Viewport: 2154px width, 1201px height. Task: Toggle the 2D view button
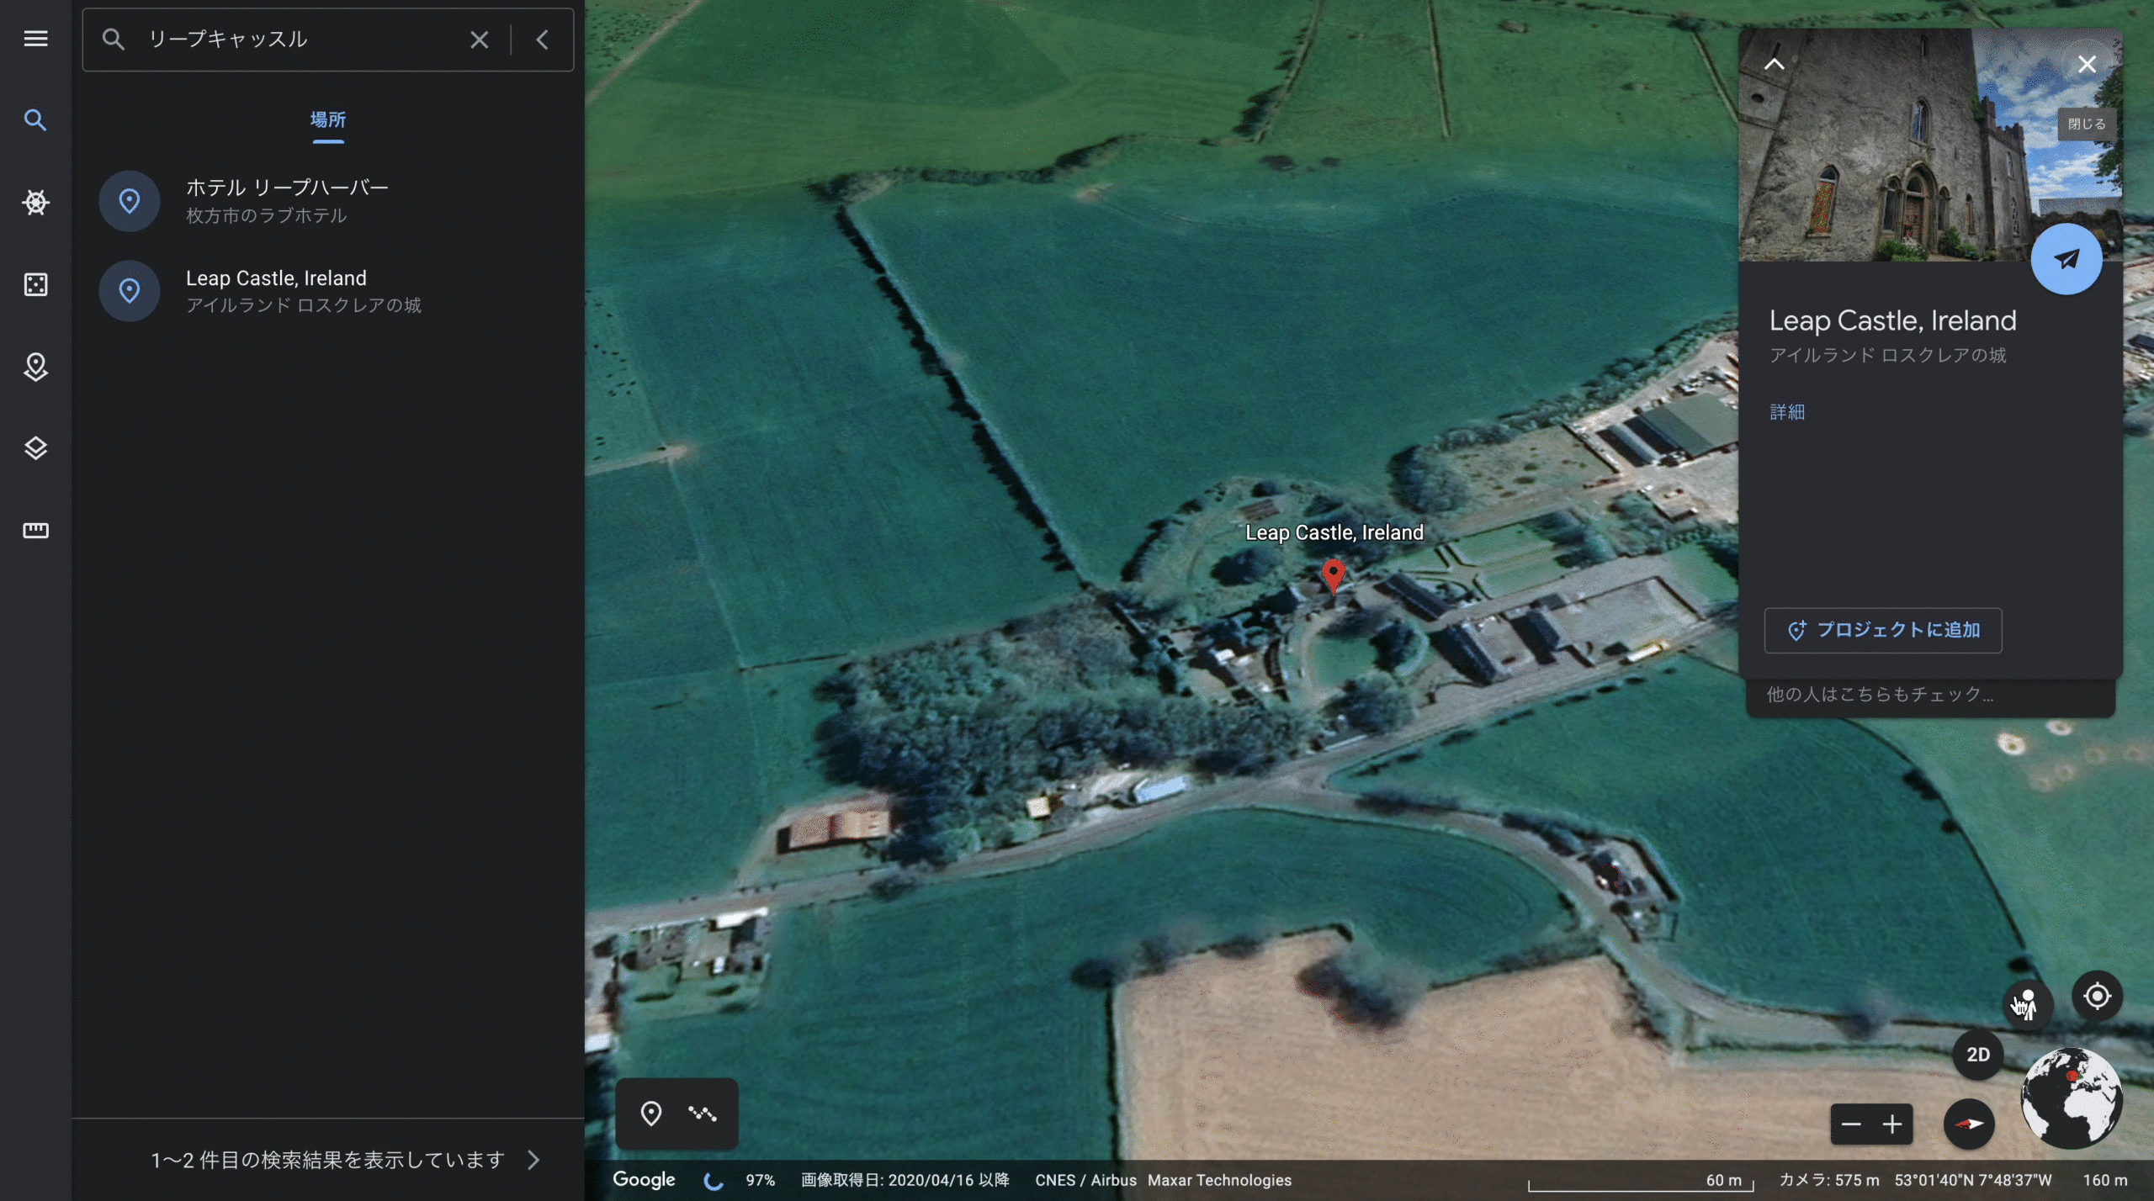1977,1055
